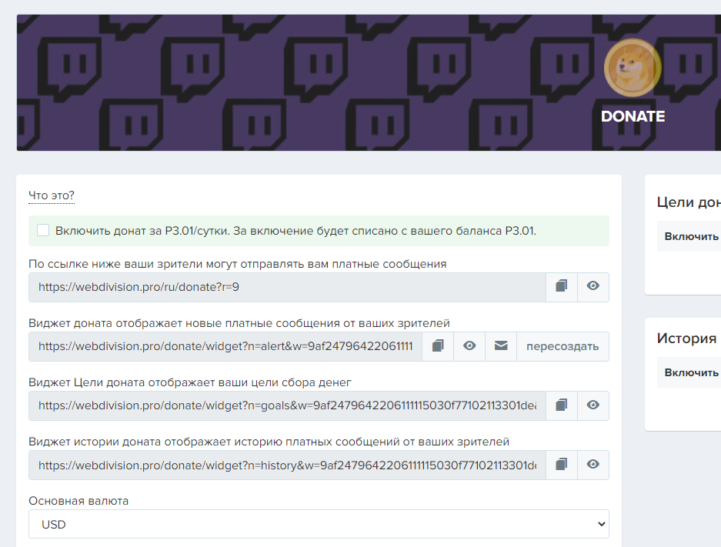Image resolution: width=721 pixels, height=547 pixels.
Task: Copy the history widget URL
Action: 562,465
